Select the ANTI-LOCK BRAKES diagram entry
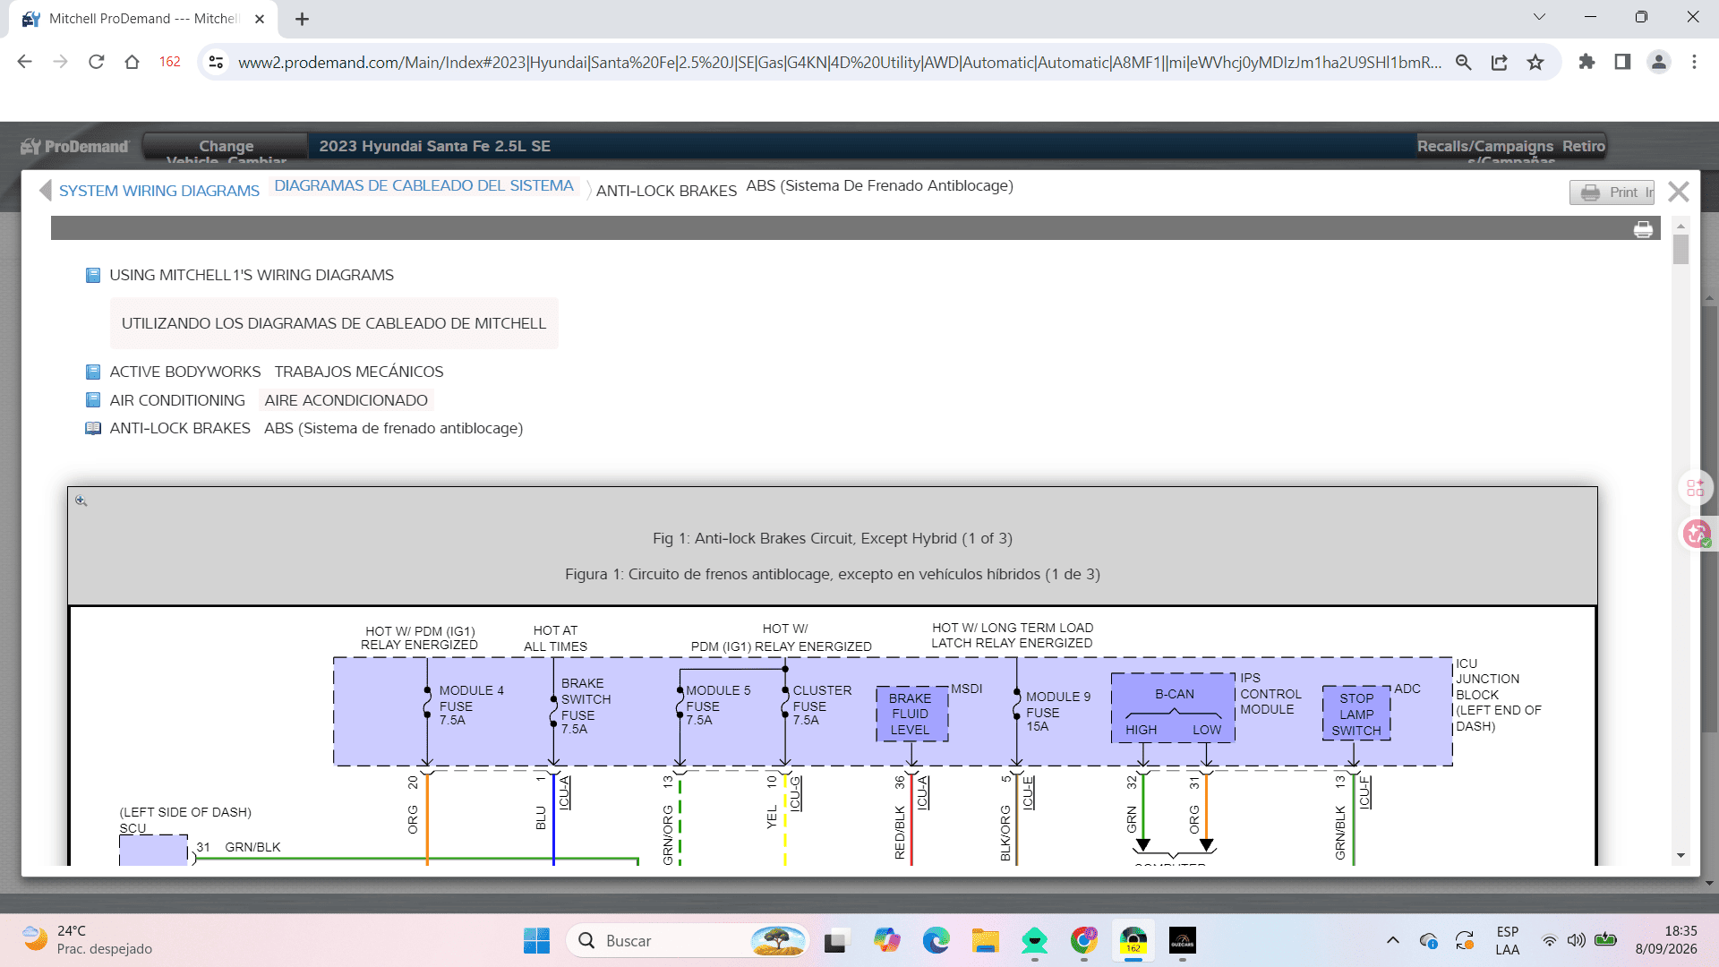The height and width of the screenshot is (967, 1719). click(180, 428)
